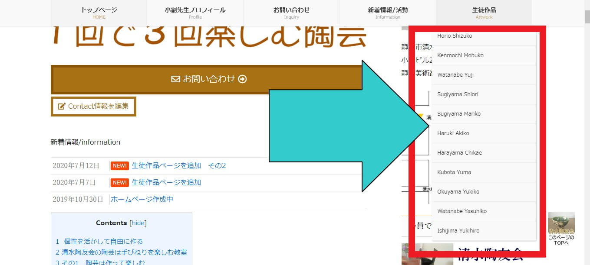Select Kubota Yuma from artwork menu
590x265 pixels.
coord(454,172)
